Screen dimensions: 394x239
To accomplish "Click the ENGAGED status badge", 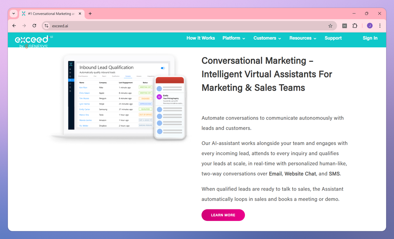I will click(145, 98).
